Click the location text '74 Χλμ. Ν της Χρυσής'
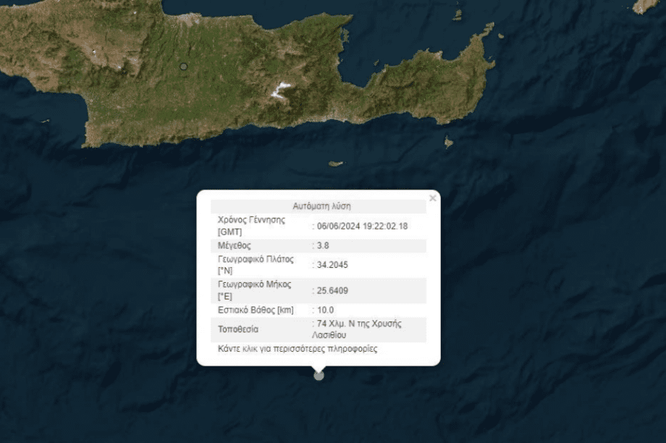Viewport: 666px width, 443px height. 359,324
